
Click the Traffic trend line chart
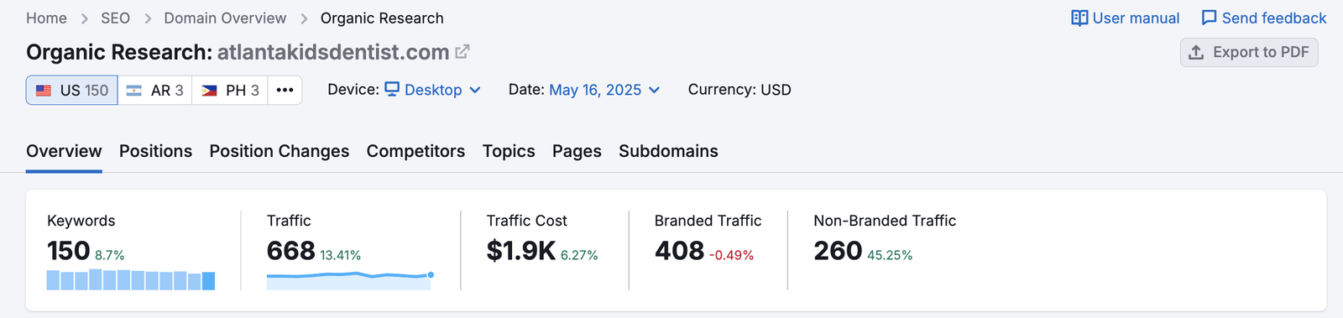point(350,280)
